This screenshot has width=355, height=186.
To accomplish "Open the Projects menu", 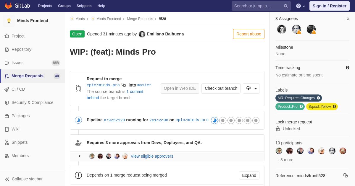I will (45, 6).
